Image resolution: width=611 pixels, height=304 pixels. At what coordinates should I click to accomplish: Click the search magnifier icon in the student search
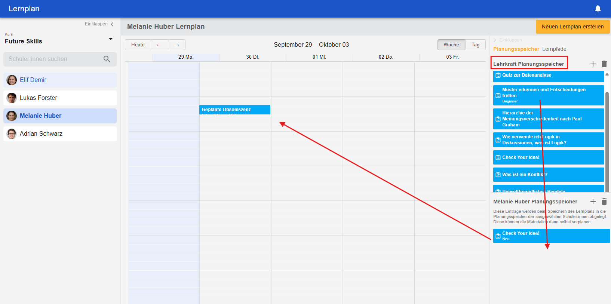107,59
